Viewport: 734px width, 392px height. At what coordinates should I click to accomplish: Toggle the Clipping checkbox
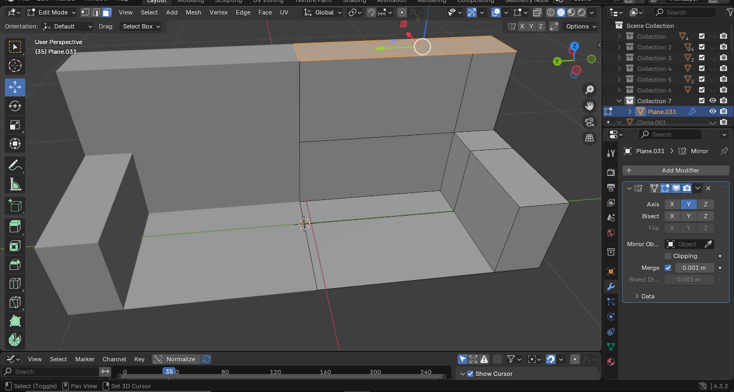click(668, 256)
